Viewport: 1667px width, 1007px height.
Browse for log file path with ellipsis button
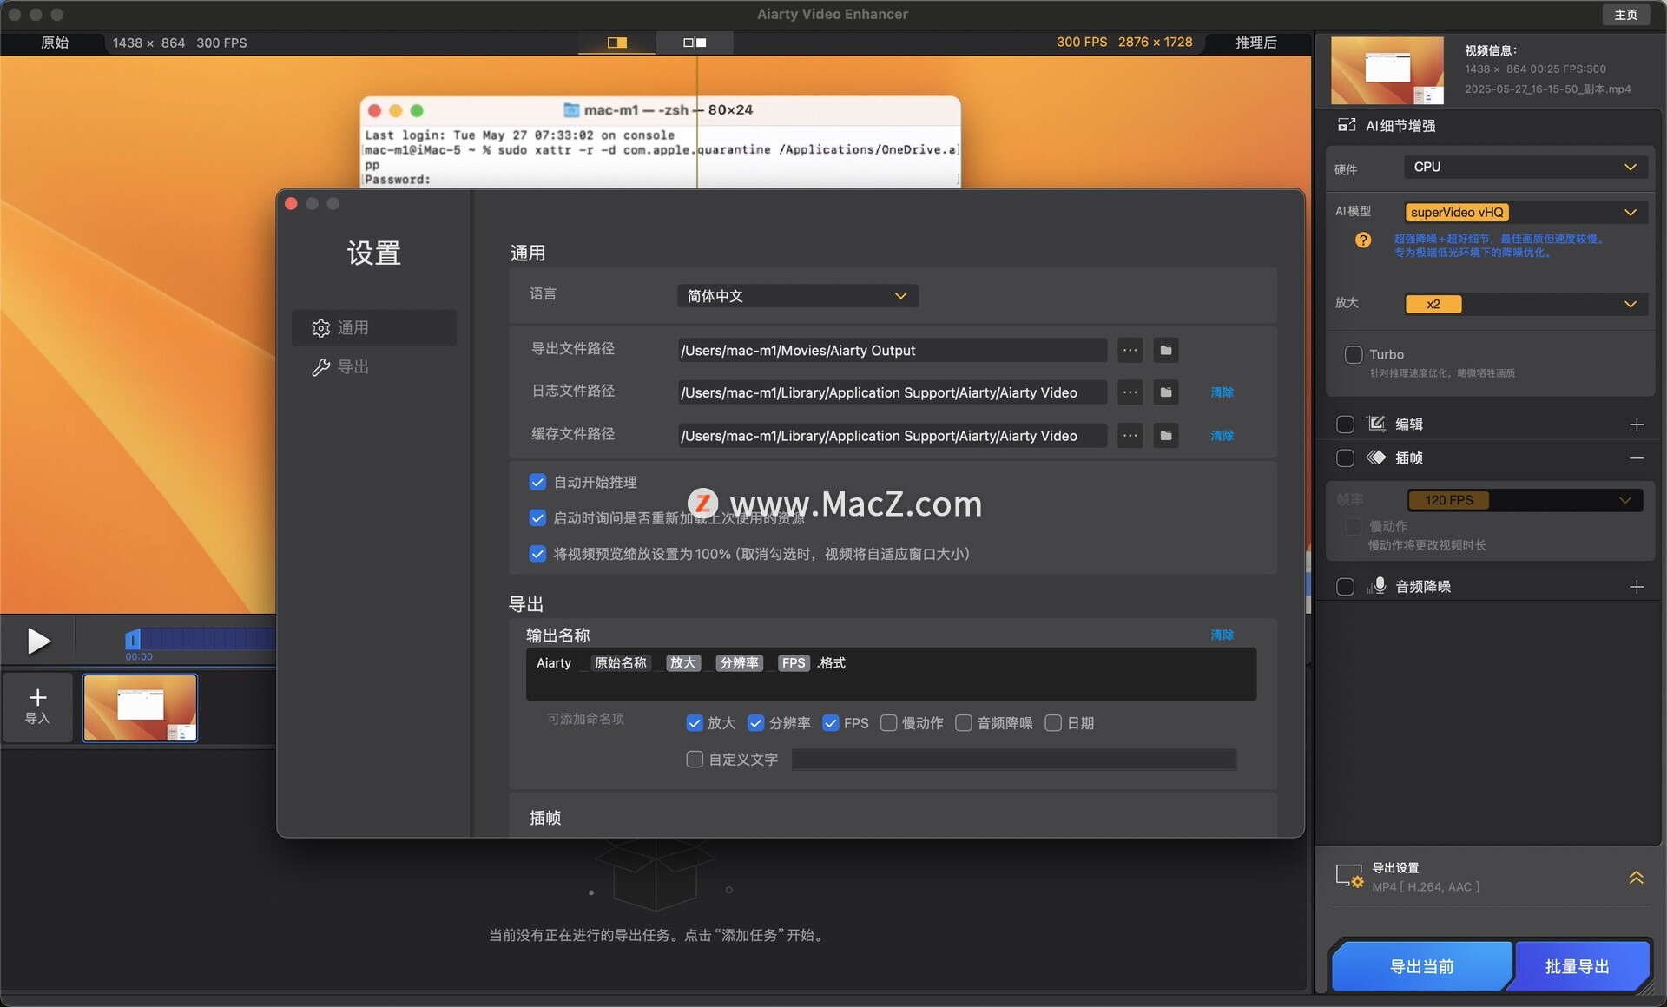[1130, 392]
